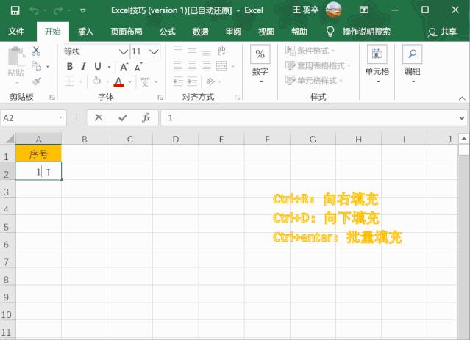470x340 pixels.
Task: Open the 编辑 editing group
Action: point(412,64)
